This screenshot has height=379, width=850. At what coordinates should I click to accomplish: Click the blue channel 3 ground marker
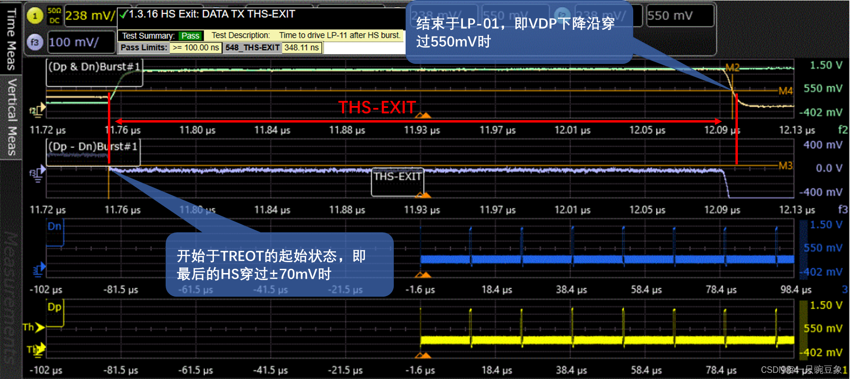39,269
